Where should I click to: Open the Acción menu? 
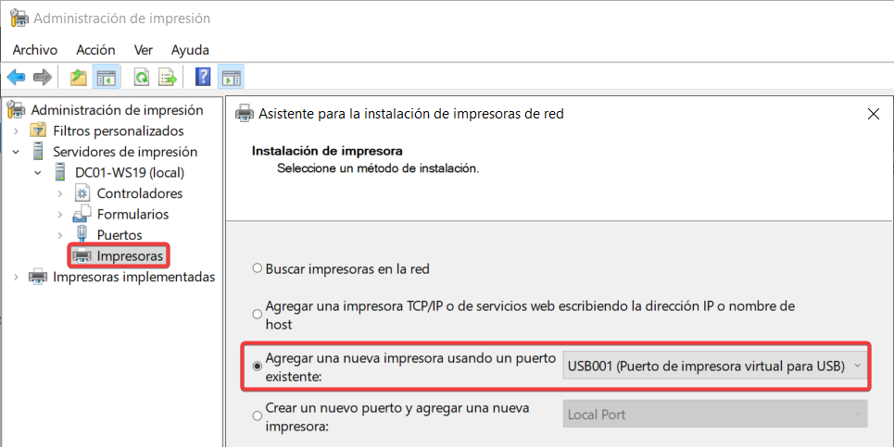pos(95,50)
